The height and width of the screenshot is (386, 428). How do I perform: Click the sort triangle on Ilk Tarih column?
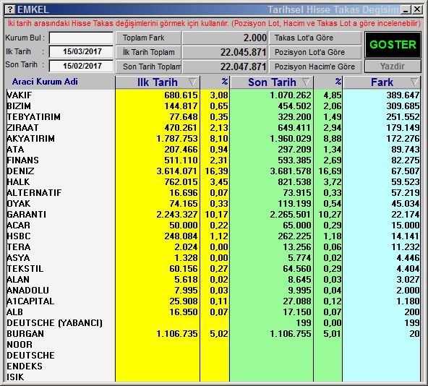192,82
